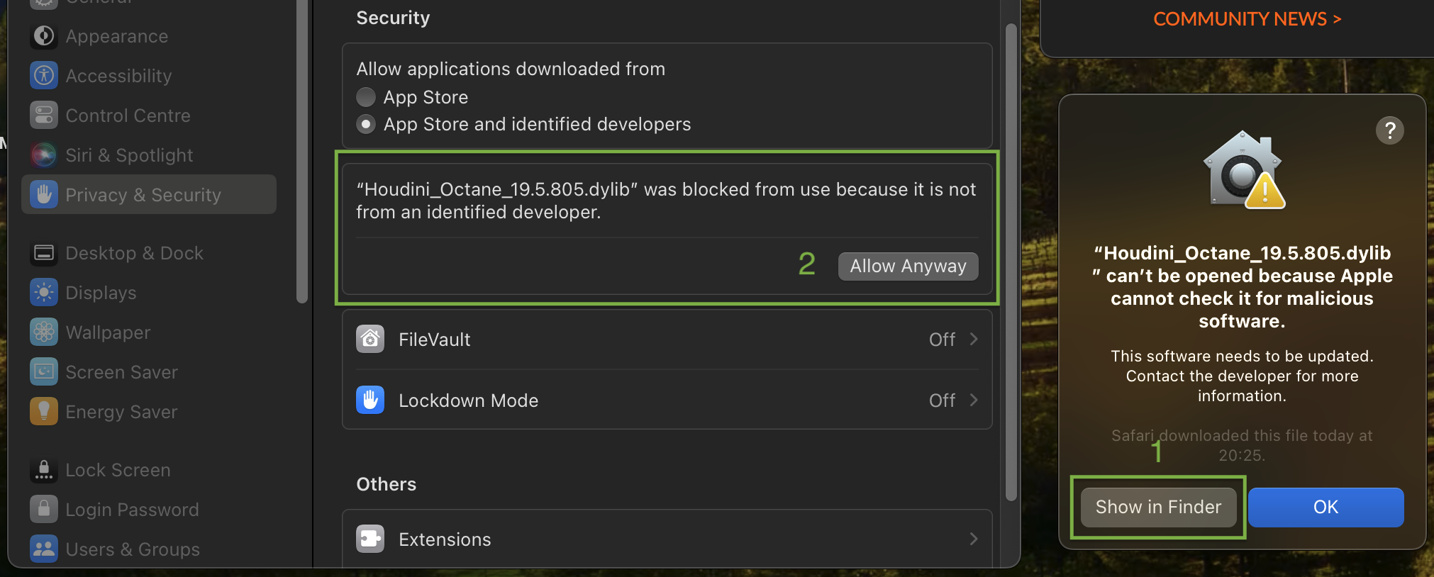Click the help question mark icon

pyautogui.click(x=1389, y=130)
